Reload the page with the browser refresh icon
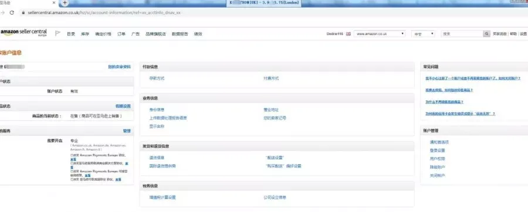 click(x=12, y=12)
